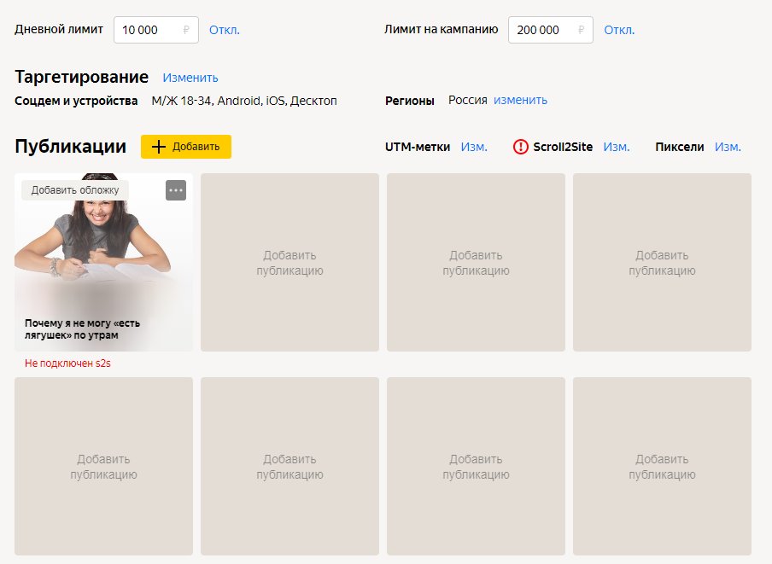Click Изменить next to Таргетирование

(190, 78)
